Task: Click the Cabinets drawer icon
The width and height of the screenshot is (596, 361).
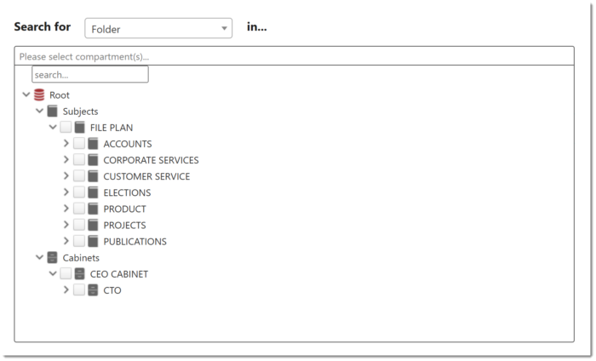Action: click(x=53, y=258)
